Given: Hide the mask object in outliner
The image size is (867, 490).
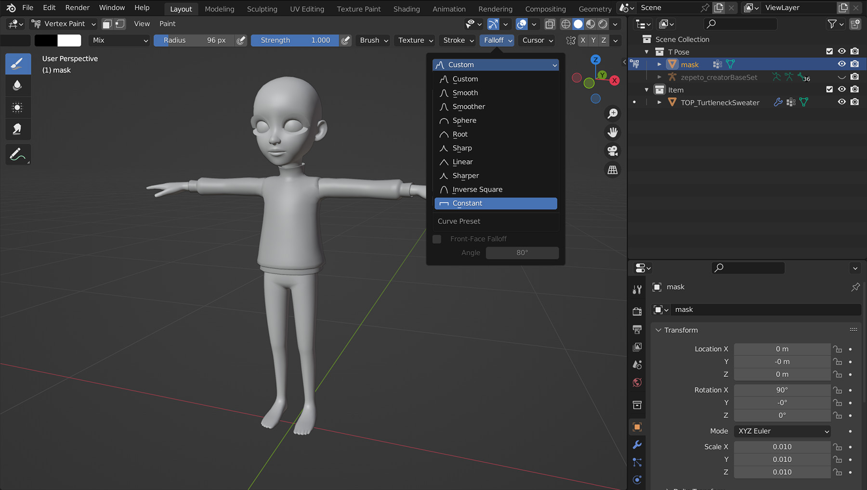Looking at the screenshot, I should (x=841, y=64).
